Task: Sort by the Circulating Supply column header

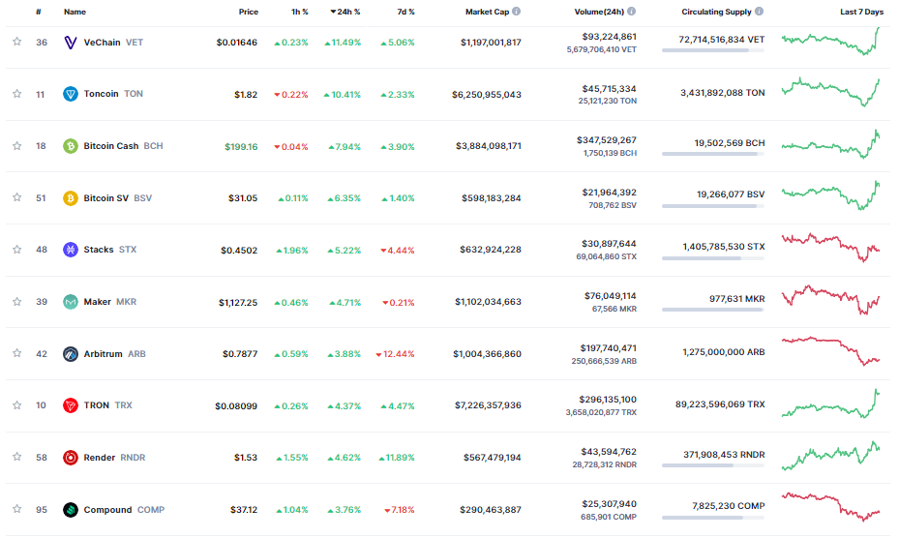Action: tap(716, 12)
